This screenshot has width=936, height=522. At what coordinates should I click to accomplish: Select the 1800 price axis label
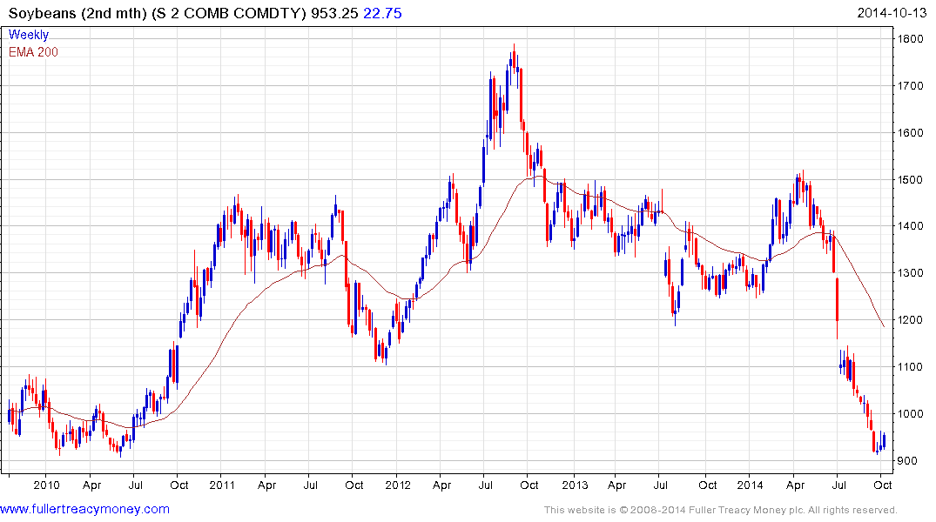click(x=911, y=39)
